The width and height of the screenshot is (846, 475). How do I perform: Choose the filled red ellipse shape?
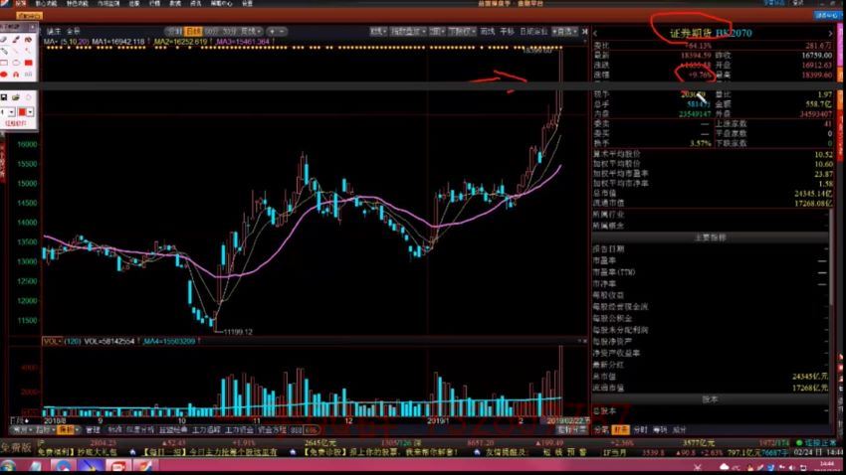pyautogui.click(x=4, y=75)
